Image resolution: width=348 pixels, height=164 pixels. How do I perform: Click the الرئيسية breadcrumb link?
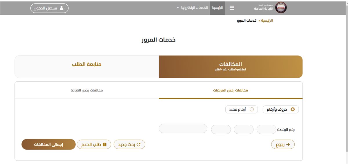(x=267, y=21)
